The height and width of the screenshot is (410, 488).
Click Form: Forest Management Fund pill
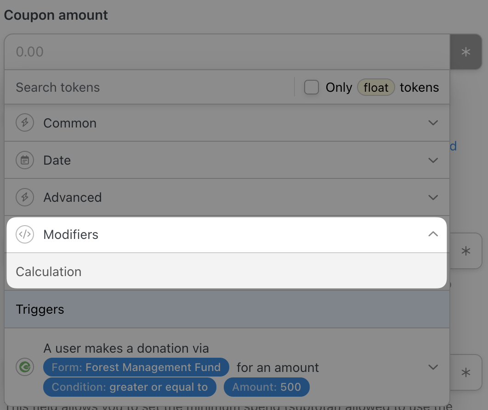[136, 367]
